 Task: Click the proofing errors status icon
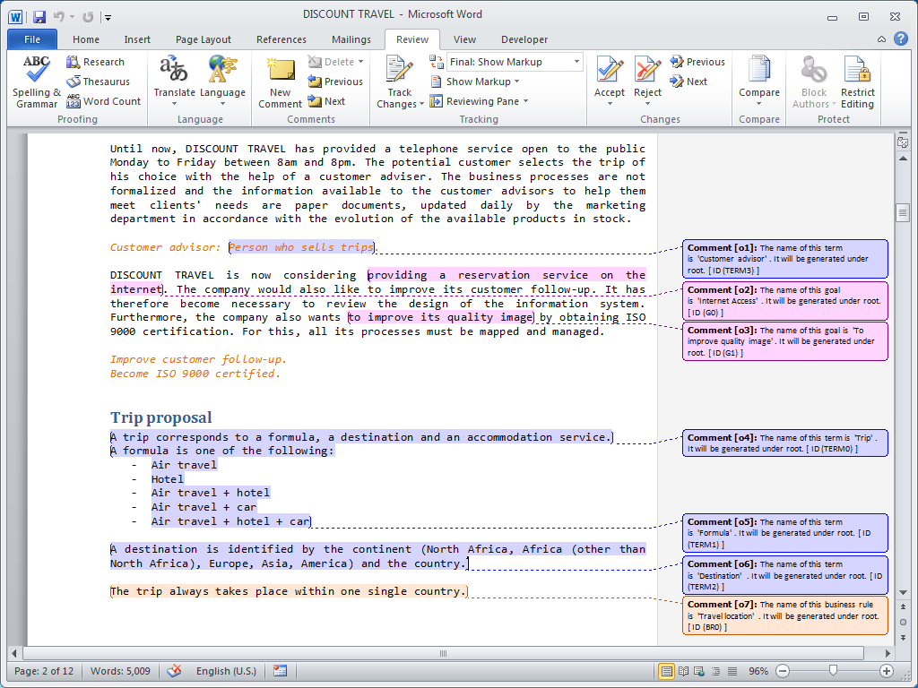[x=174, y=671]
